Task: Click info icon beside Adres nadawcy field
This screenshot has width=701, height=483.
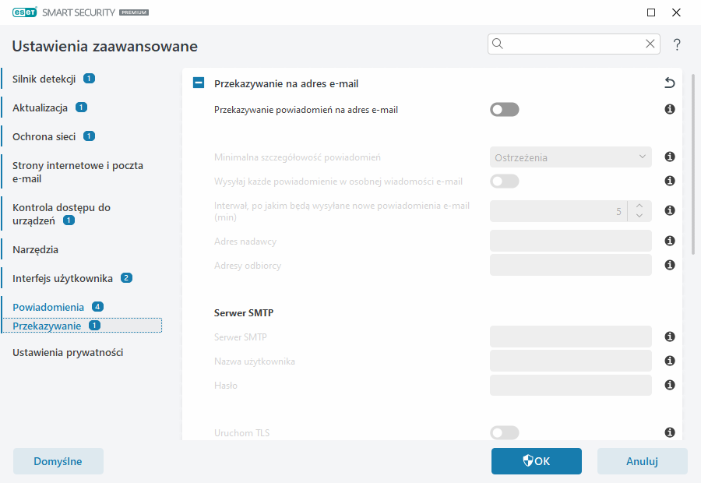Action: pyautogui.click(x=669, y=241)
